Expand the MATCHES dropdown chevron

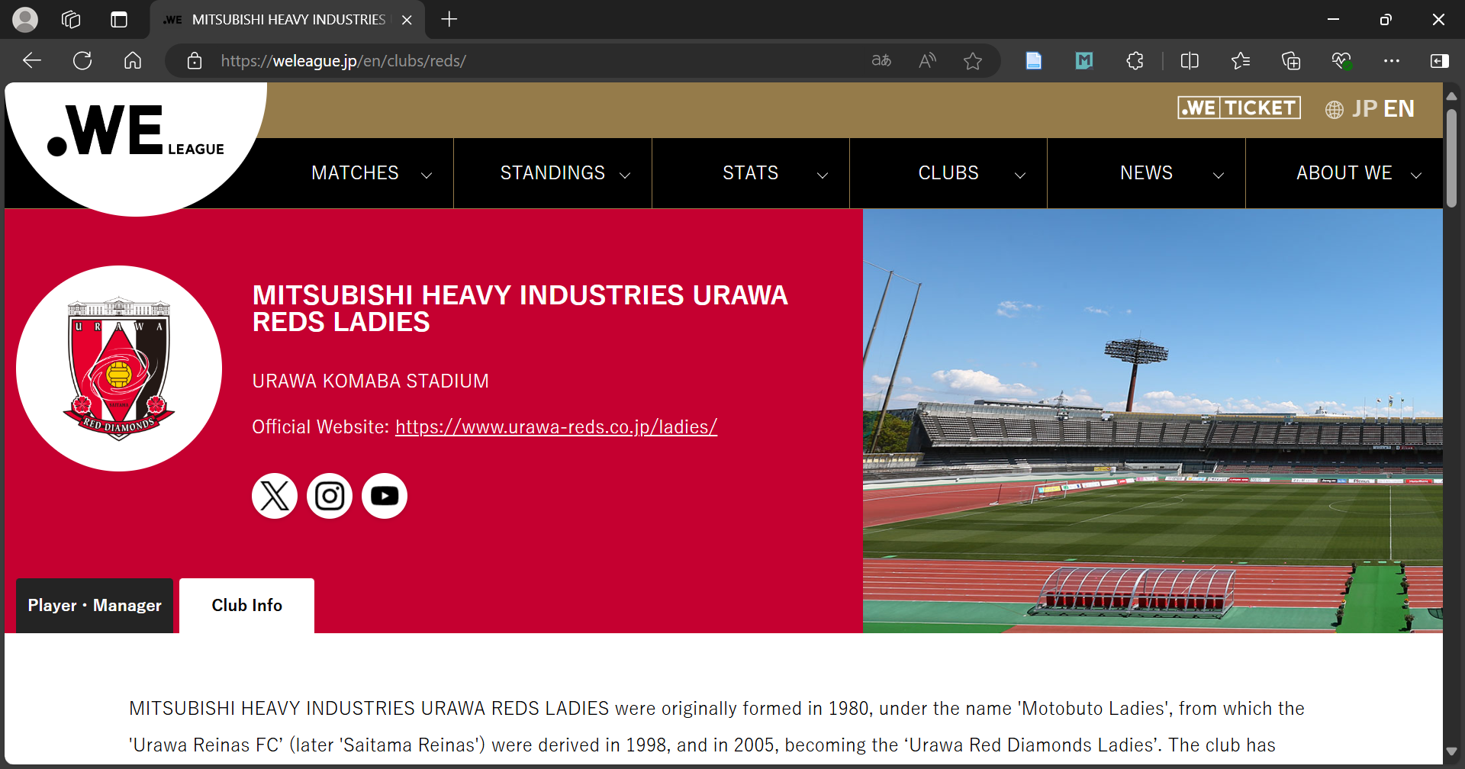pyautogui.click(x=427, y=175)
